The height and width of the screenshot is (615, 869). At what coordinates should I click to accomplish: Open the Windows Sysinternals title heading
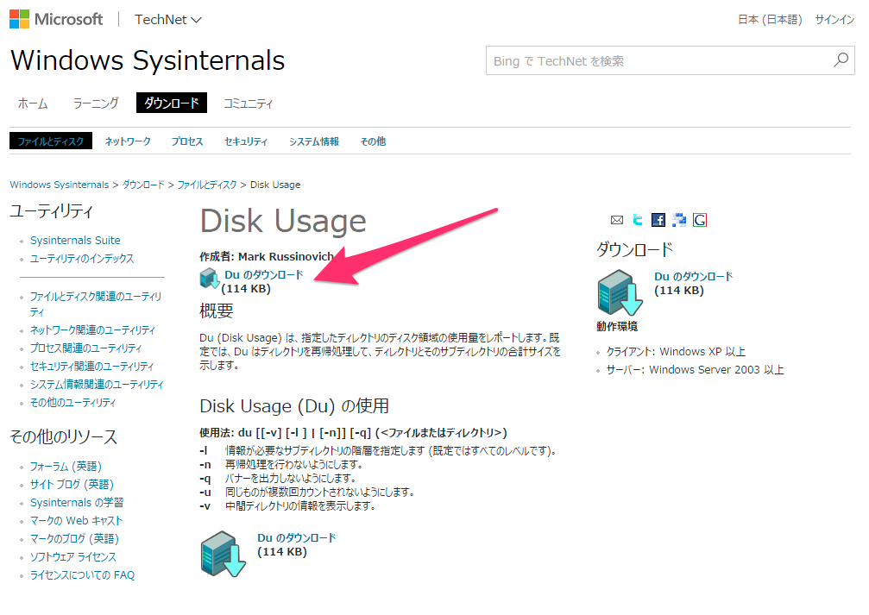point(148,60)
